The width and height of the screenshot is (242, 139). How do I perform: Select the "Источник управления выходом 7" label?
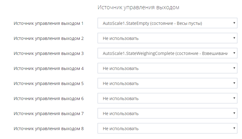tap(49, 113)
